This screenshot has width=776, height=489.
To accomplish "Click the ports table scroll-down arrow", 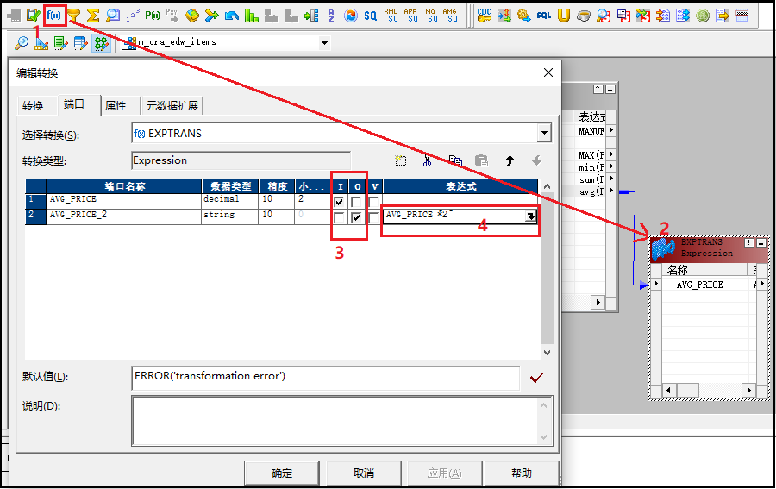I will click(x=547, y=353).
